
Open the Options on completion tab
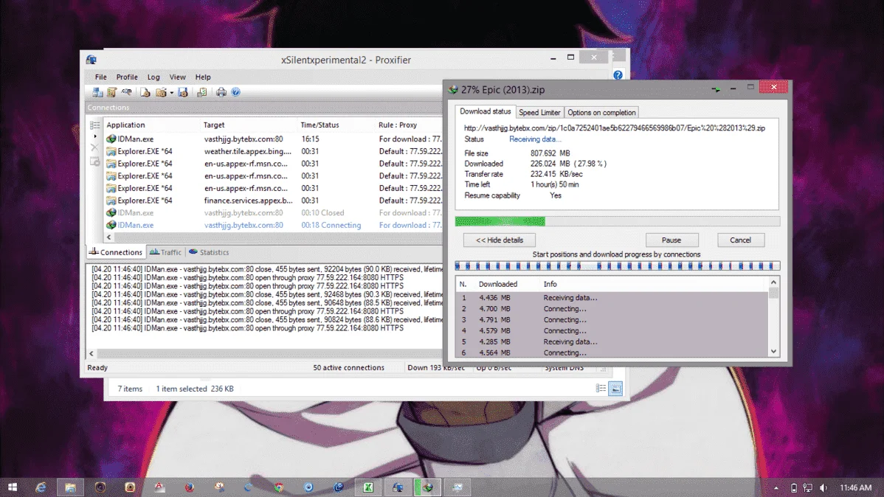(x=601, y=113)
